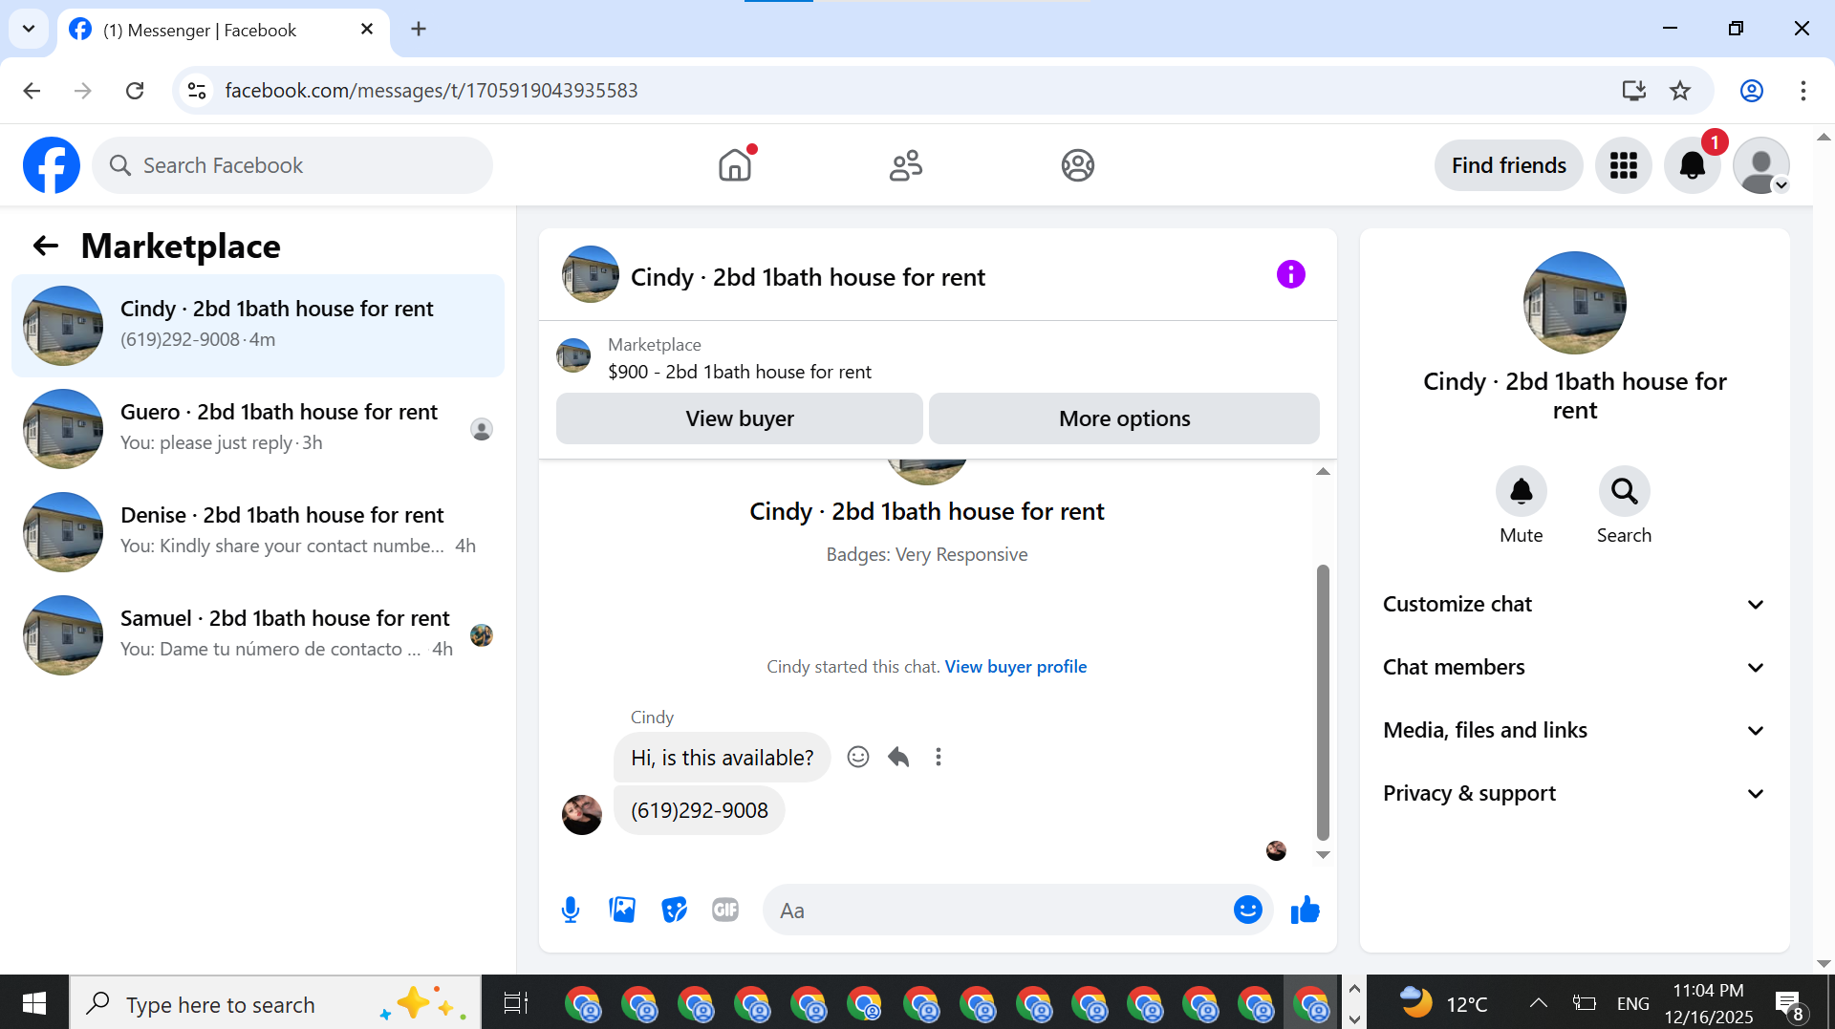This screenshot has width=1835, height=1029.
Task: Click More options button
Action: tap(1124, 418)
